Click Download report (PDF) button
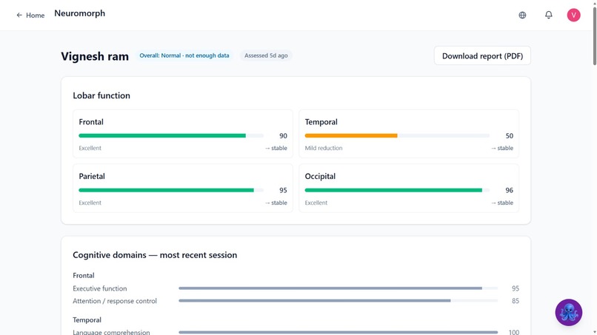Viewport: 597px width, 335px height. pyautogui.click(x=482, y=56)
